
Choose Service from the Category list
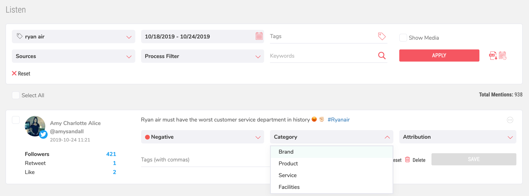click(x=332, y=175)
